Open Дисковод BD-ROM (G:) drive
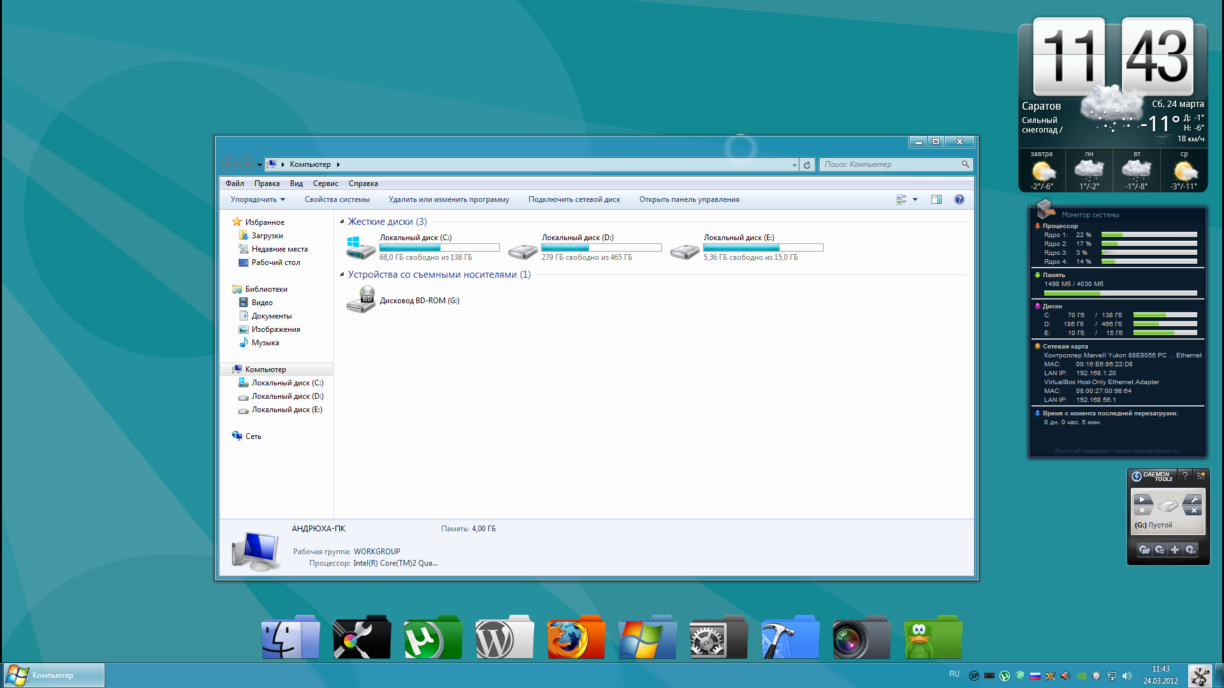Screen dimensions: 1224x688 pos(419,301)
